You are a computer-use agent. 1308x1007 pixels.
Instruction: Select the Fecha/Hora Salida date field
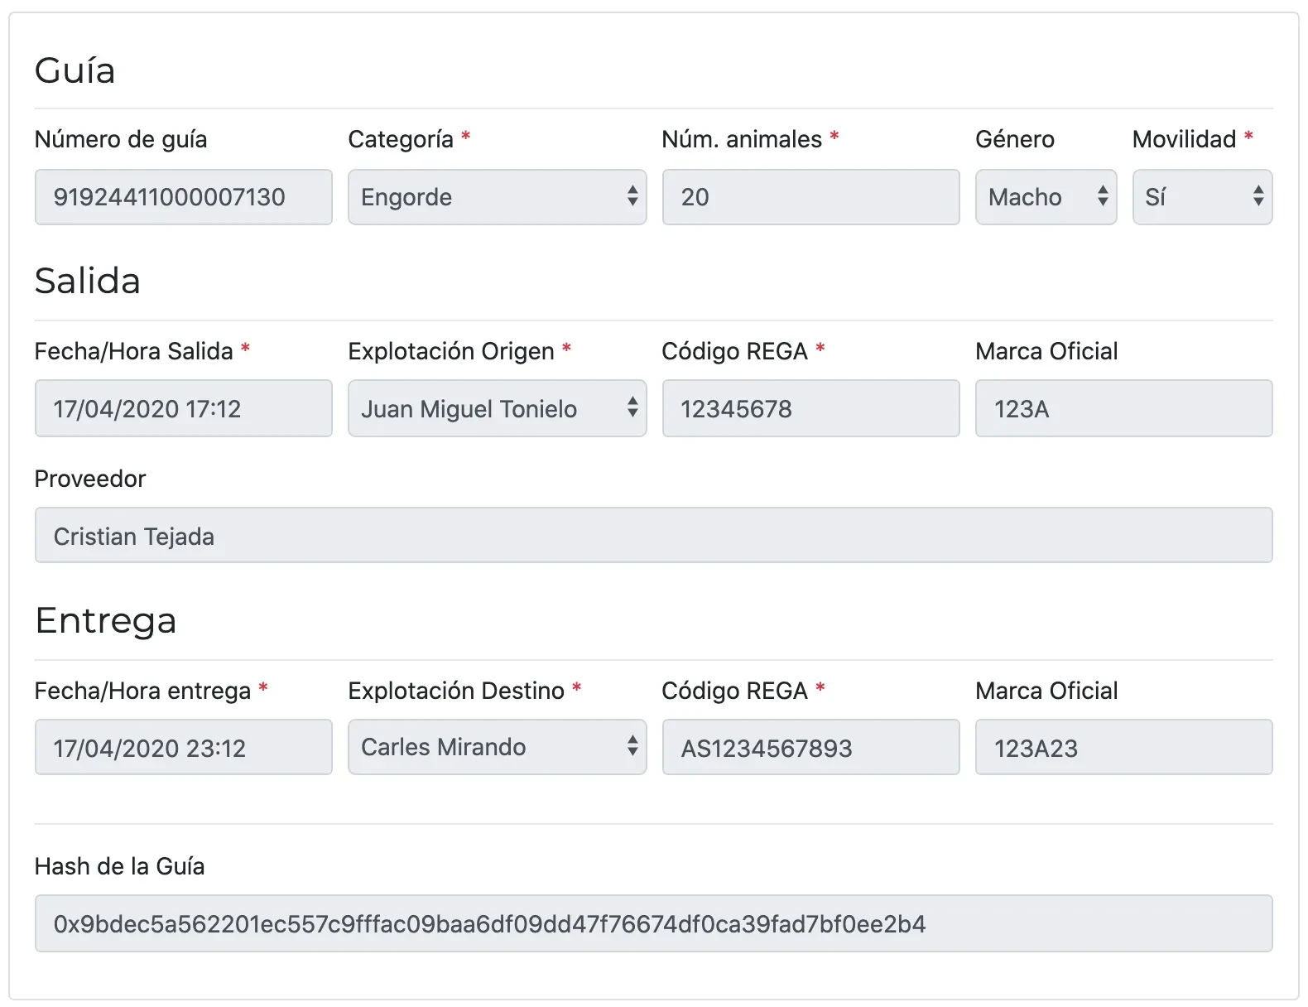[183, 408]
